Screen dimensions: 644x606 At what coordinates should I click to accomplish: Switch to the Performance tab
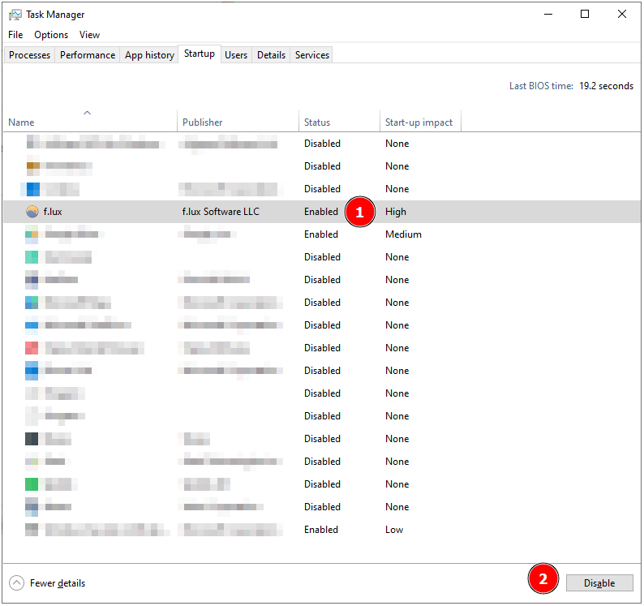point(88,55)
